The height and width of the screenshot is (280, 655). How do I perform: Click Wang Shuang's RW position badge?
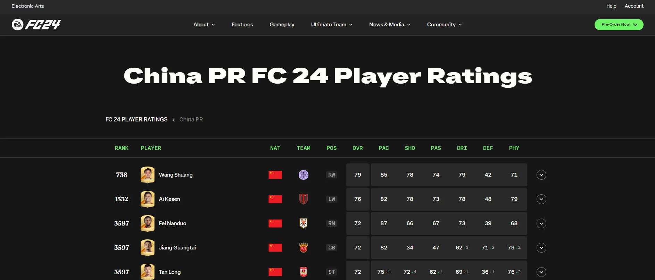tap(332, 175)
